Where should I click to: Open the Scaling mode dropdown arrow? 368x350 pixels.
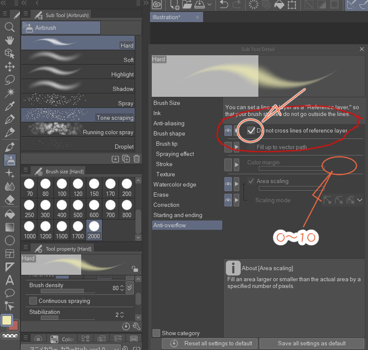point(360,200)
